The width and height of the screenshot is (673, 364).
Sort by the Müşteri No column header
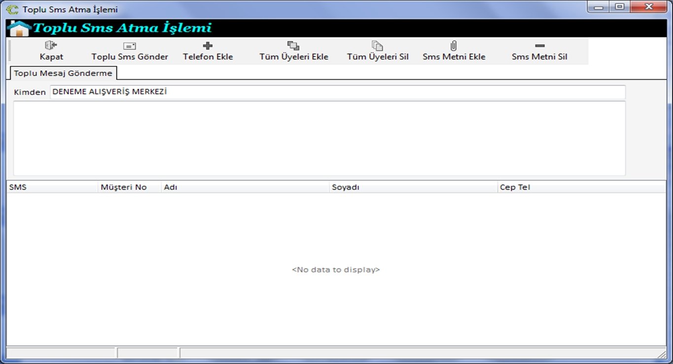coord(129,187)
